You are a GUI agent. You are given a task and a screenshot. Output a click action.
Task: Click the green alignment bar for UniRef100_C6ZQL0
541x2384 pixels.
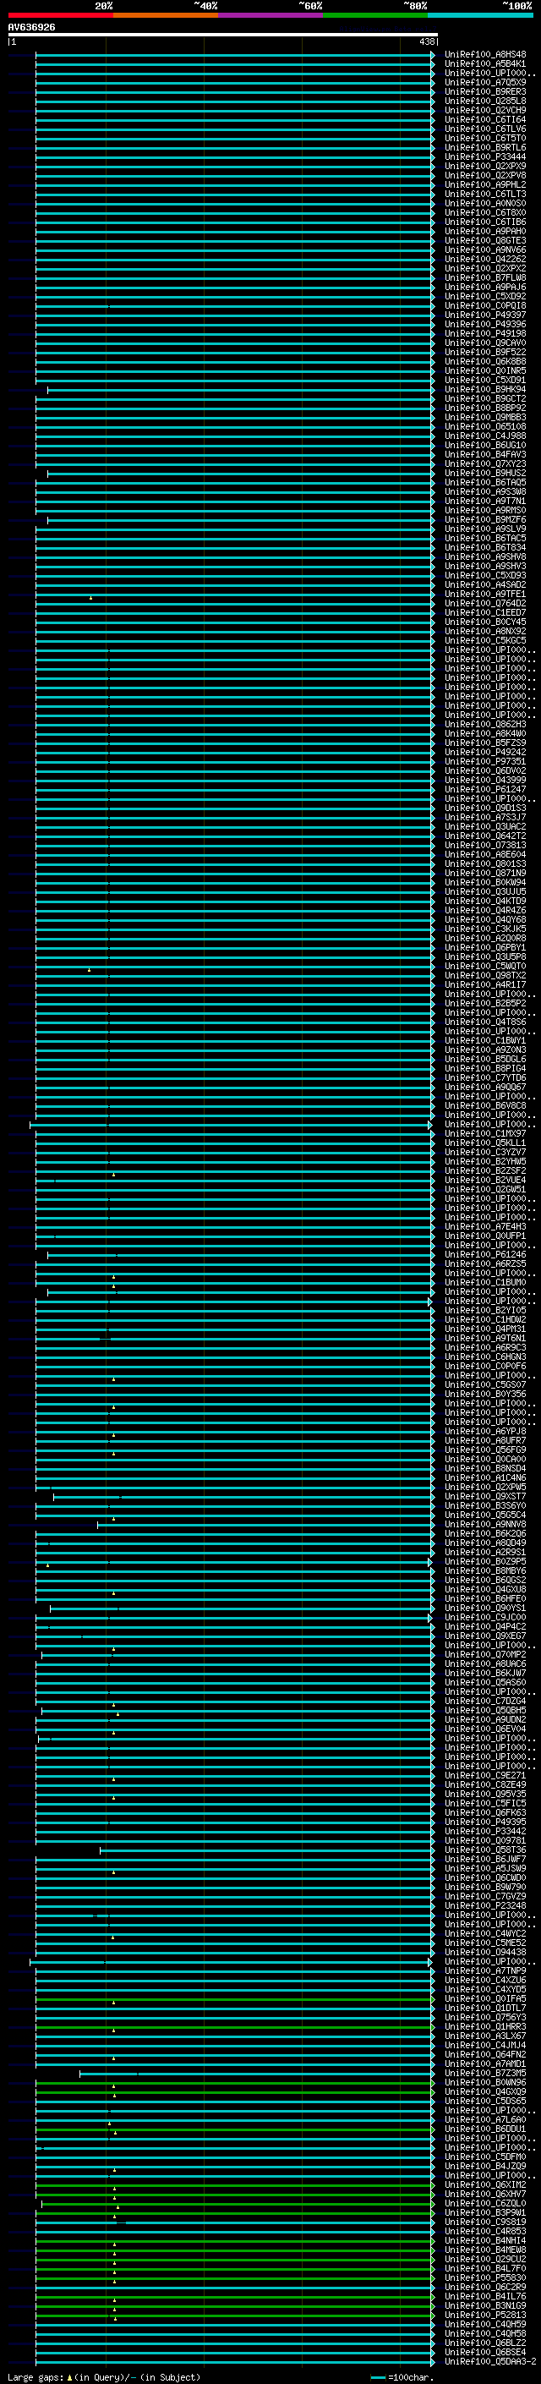[238, 2204]
